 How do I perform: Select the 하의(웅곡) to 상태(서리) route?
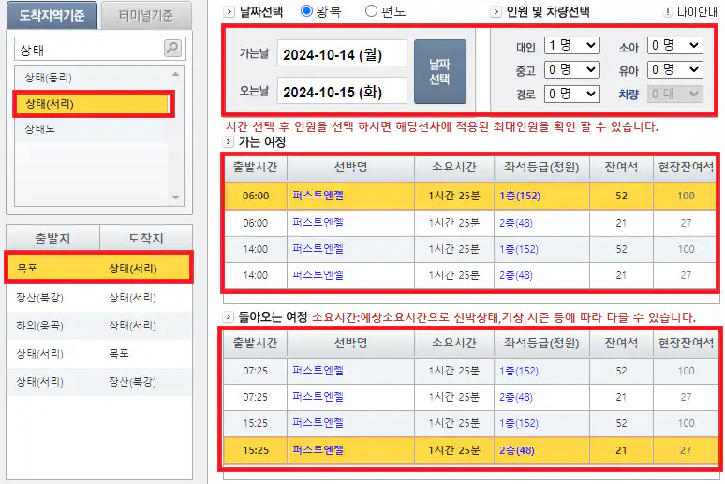[x=99, y=326]
